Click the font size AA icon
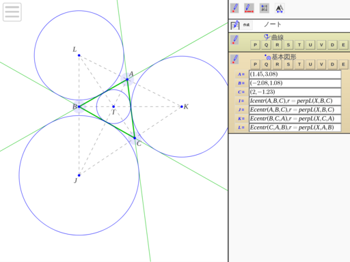Screen dimensions: 350x262 280,8
